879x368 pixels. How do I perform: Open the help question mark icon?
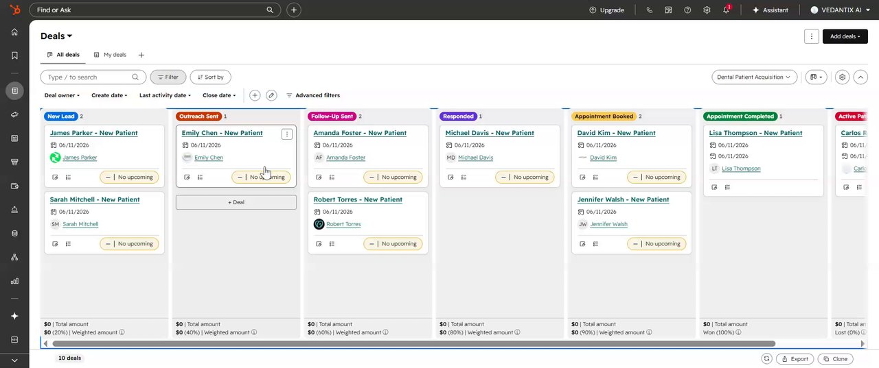687,10
